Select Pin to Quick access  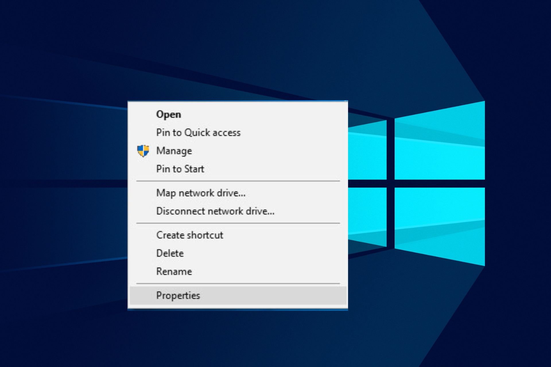point(238,132)
